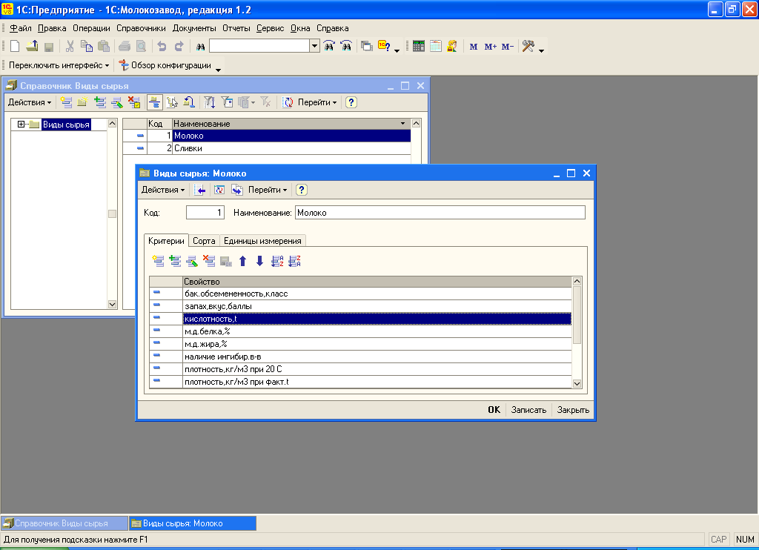Switch to the Сорта tab

204,241
